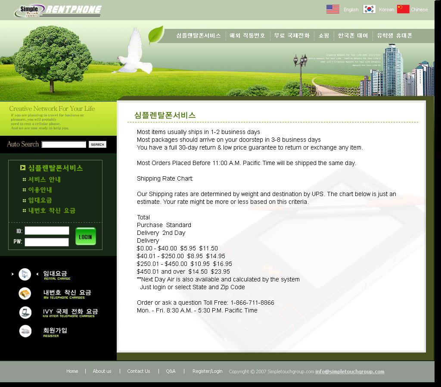Viewport: 441px width, 387px height.
Task: Select the Korean flag icon
Action: pyautogui.click(x=369, y=9)
